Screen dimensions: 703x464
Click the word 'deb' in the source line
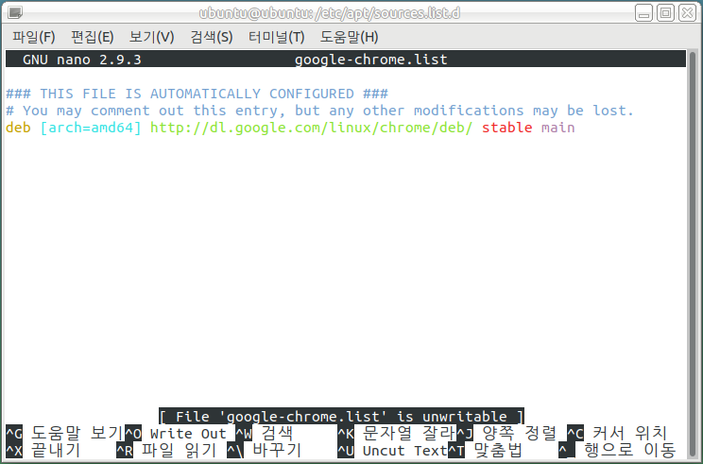[18, 128]
